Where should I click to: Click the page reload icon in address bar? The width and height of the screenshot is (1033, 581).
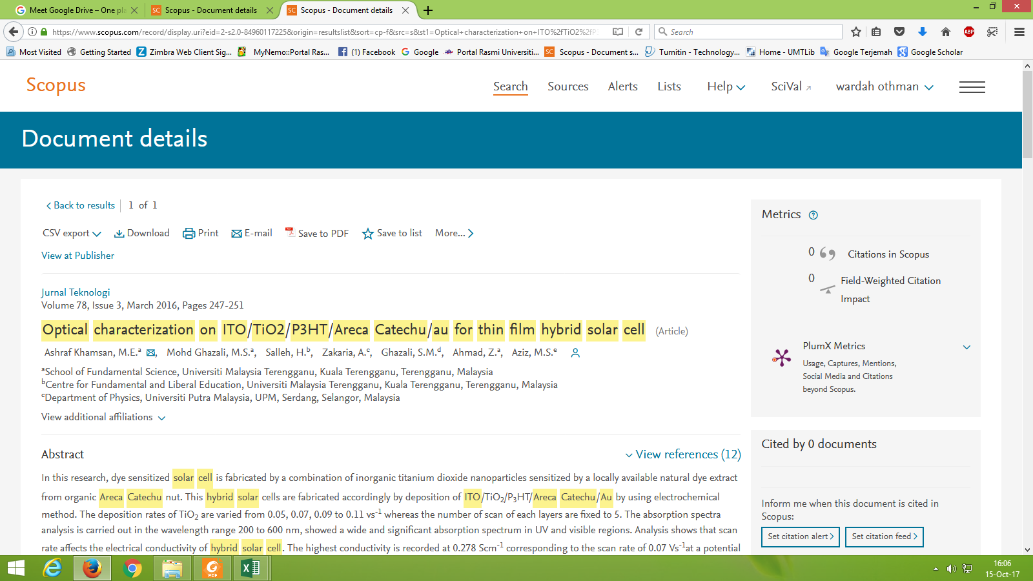639,32
